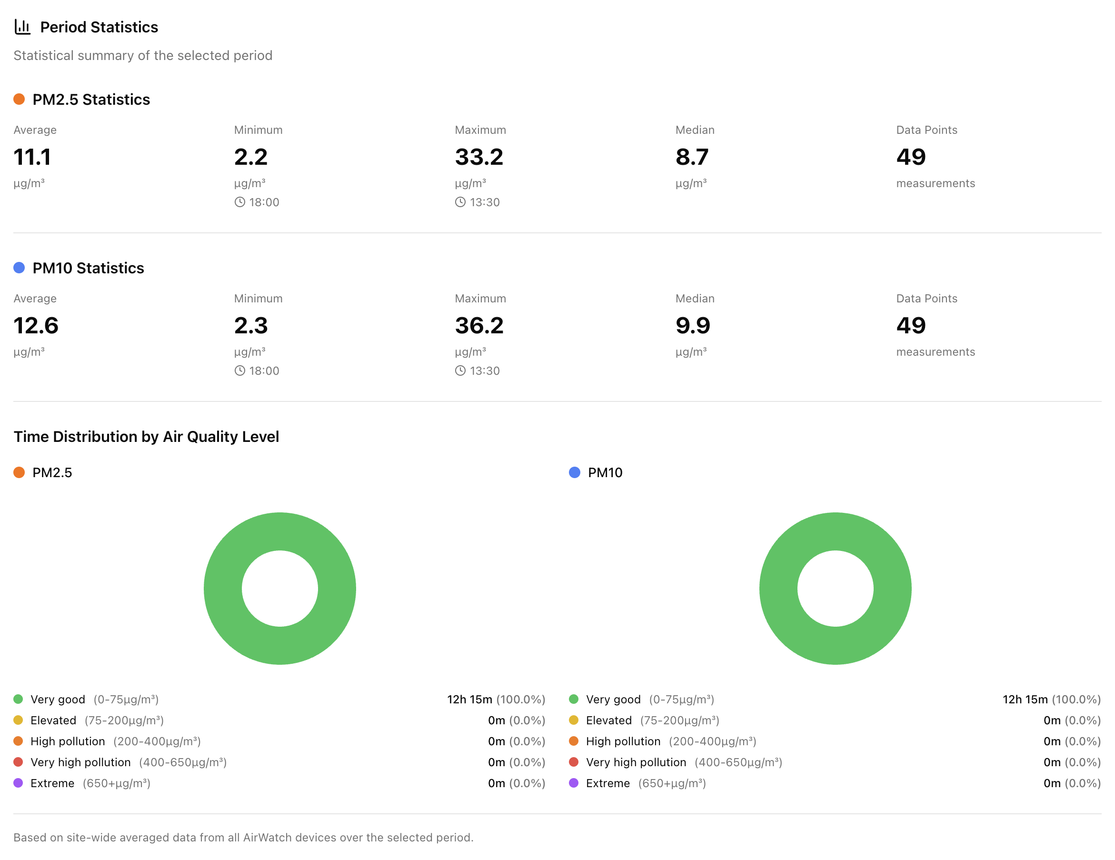Click the PM10 High pollution orange swatch
Viewport: 1115px width, 860px height.
pyautogui.click(x=574, y=741)
